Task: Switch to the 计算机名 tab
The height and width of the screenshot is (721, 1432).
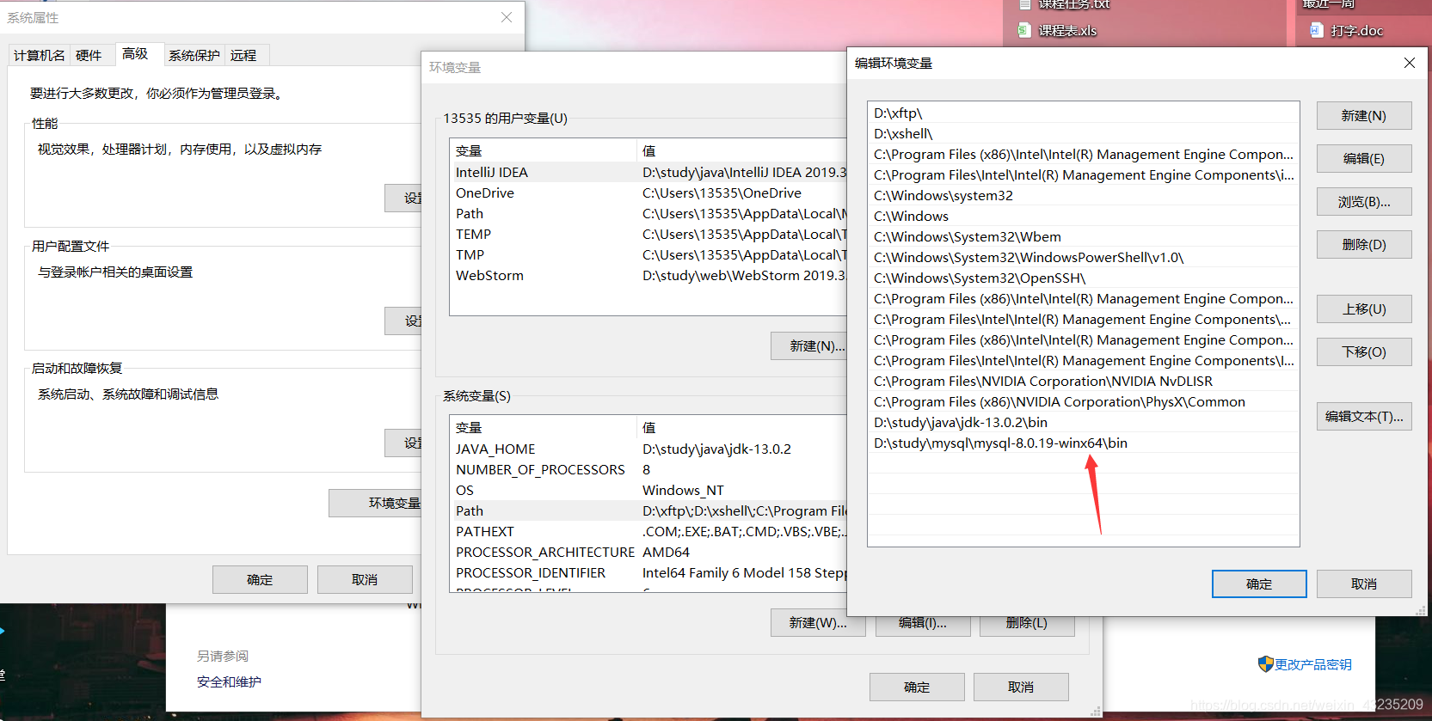Action: point(40,55)
